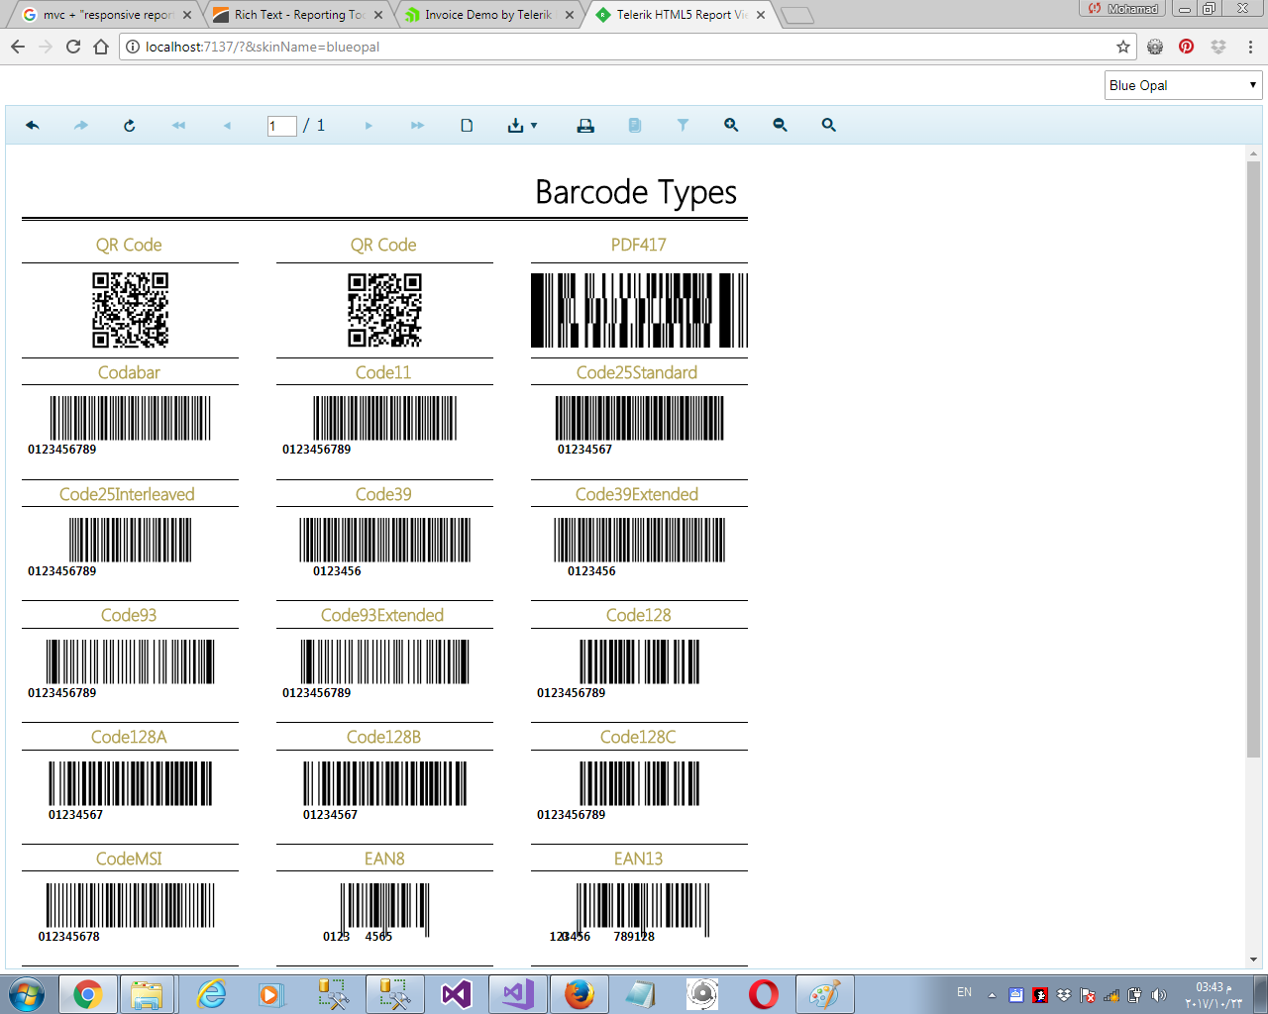
Task: Click the Code93Extended heading label
Action: [382, 615]
